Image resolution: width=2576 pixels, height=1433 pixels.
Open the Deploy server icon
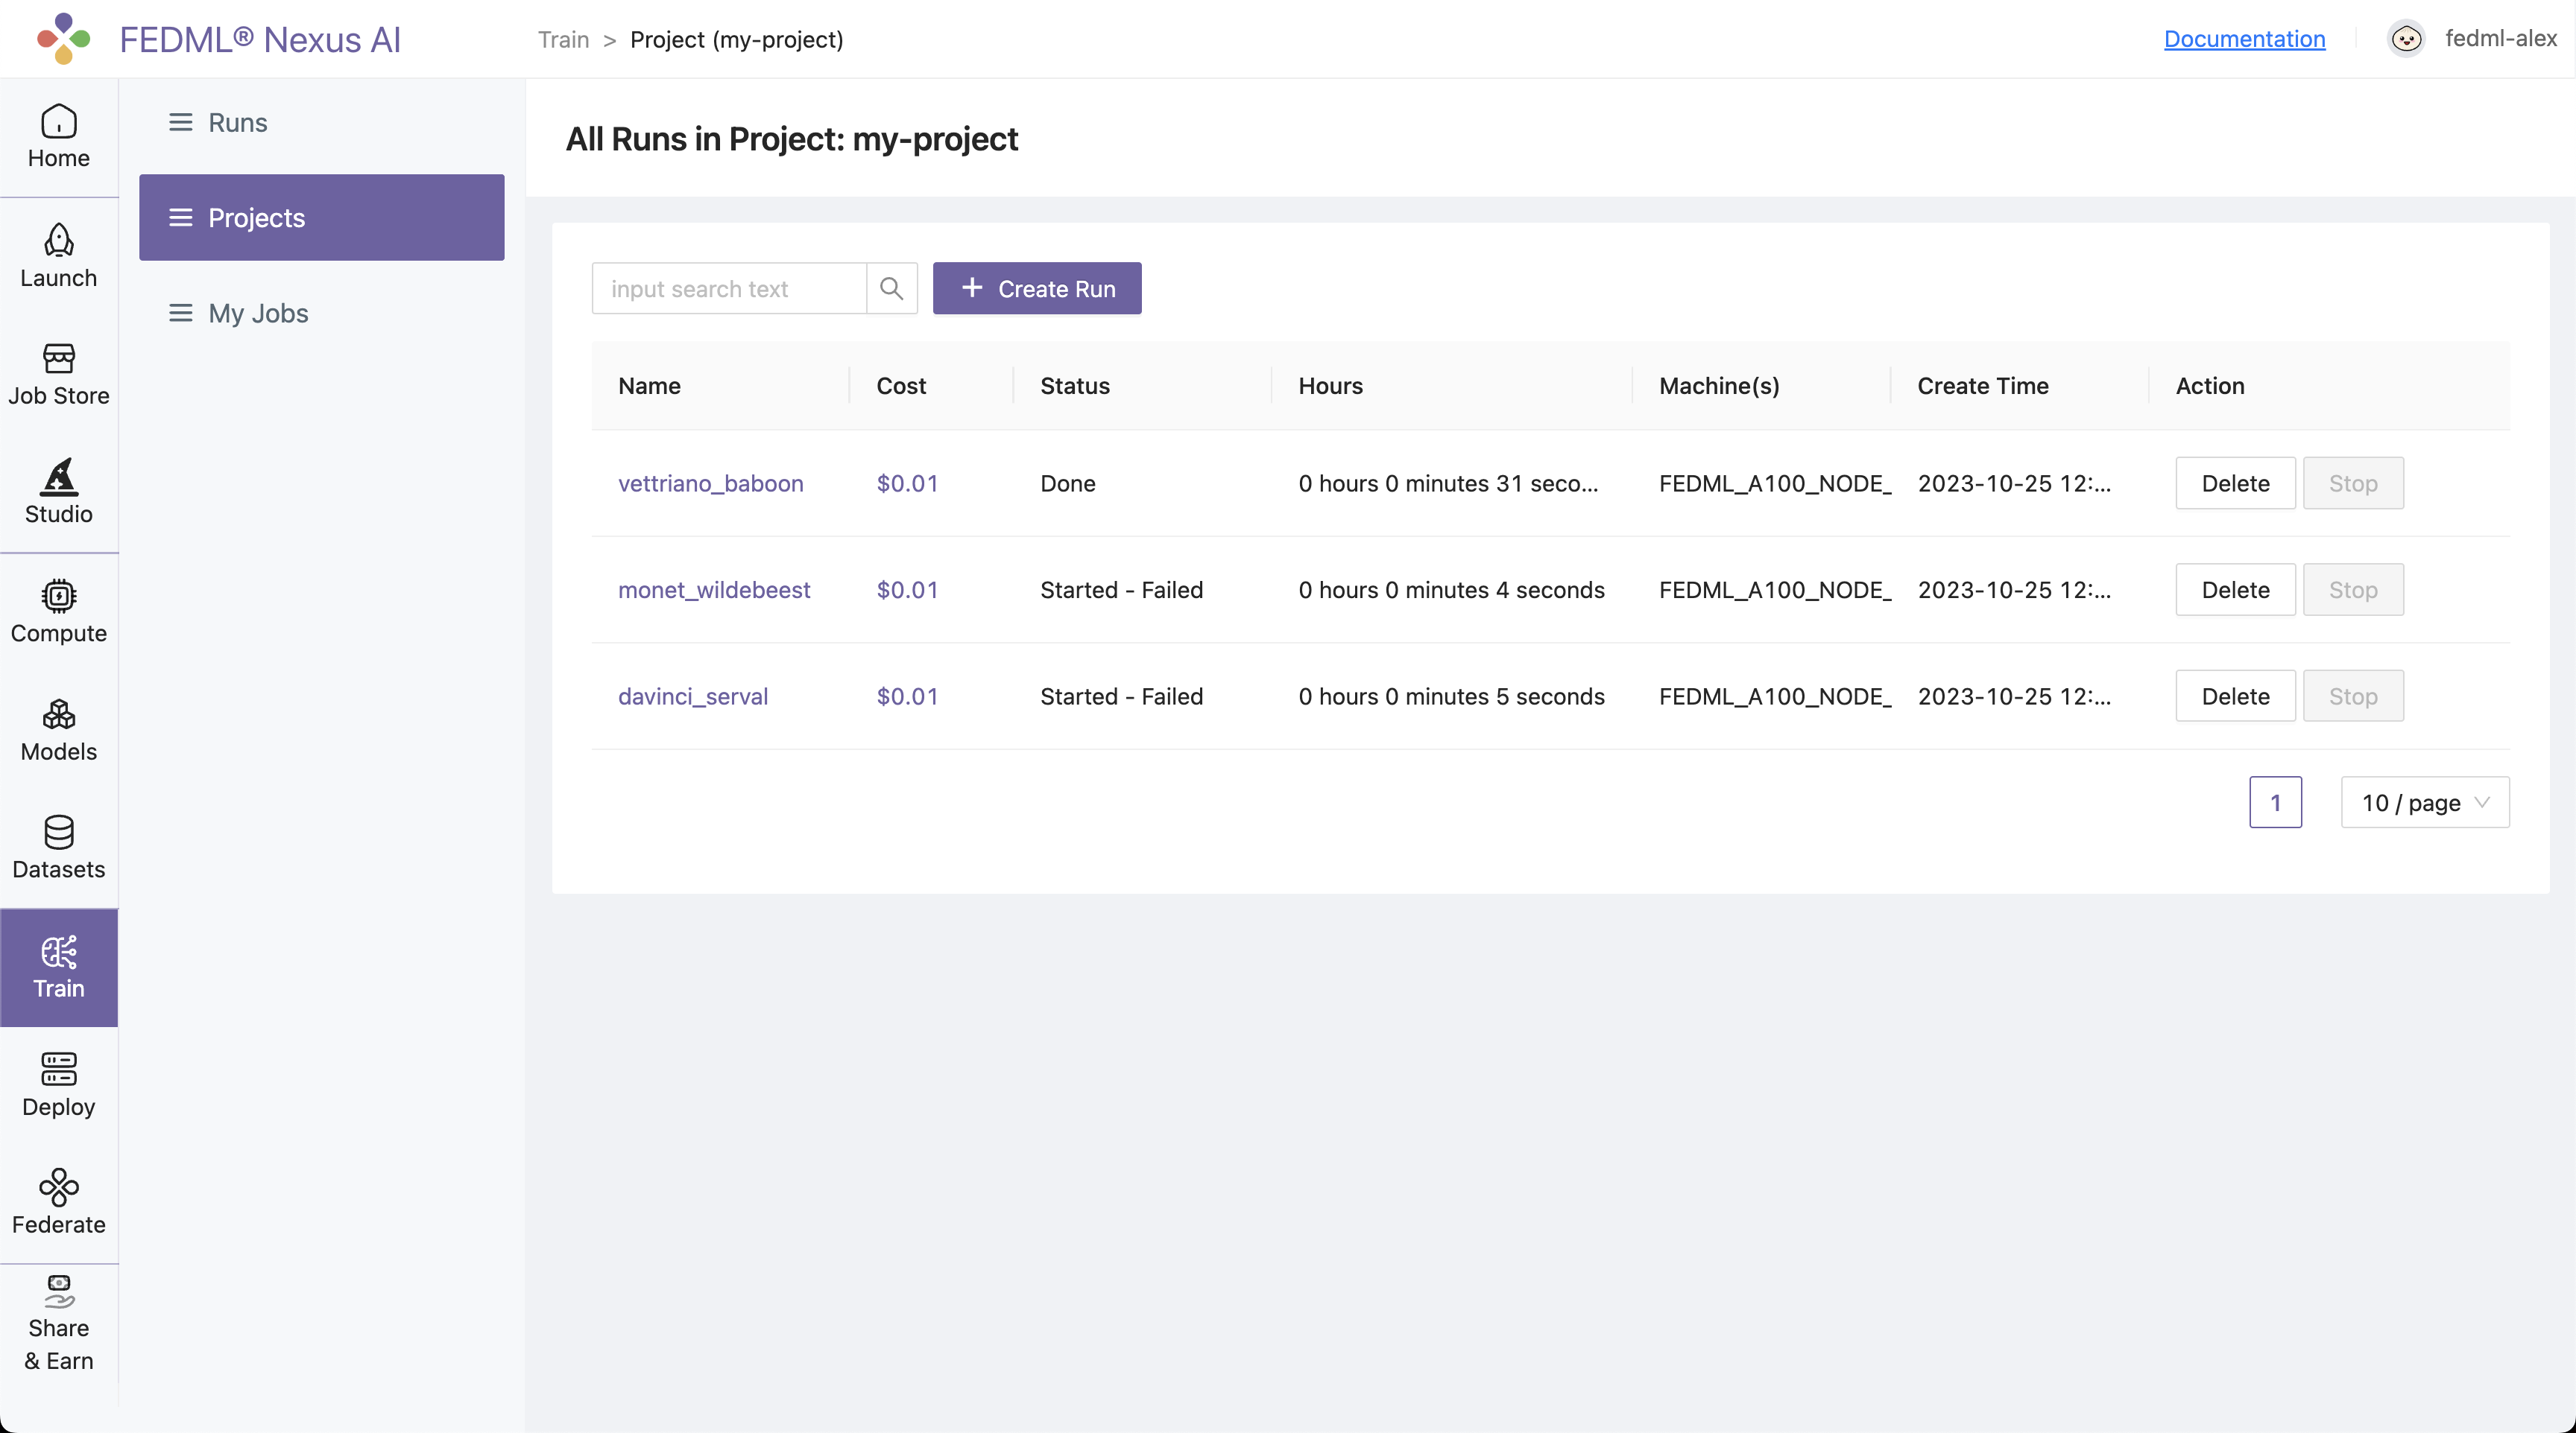(x=58, y=1070)
